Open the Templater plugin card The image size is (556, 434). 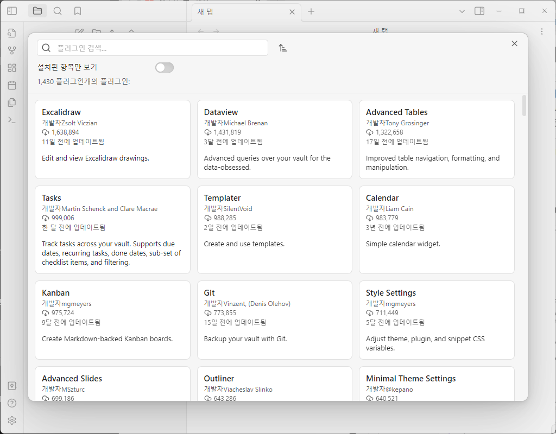pos(274,229)
